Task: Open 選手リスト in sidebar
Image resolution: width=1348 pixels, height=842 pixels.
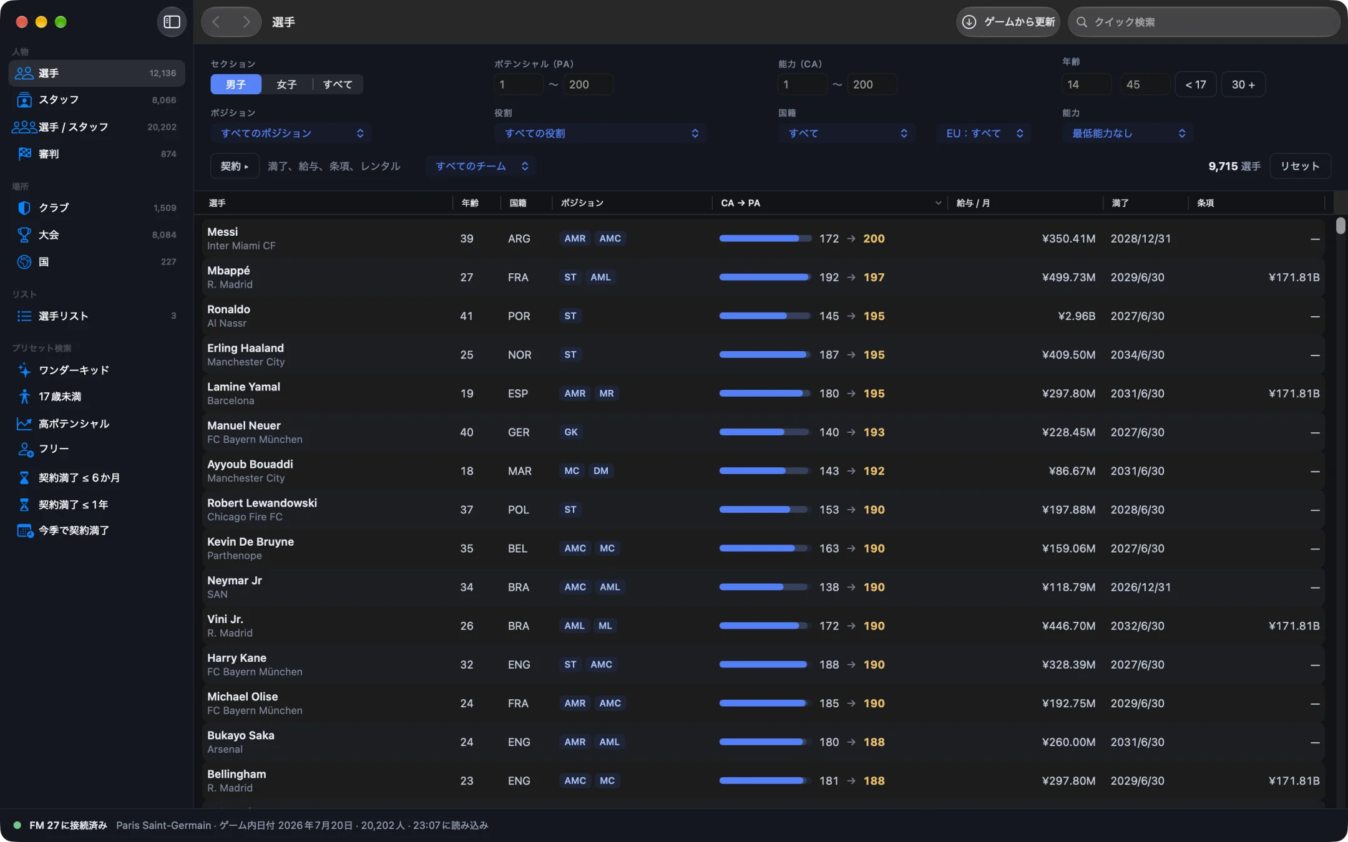Action: tap(97, 316)
